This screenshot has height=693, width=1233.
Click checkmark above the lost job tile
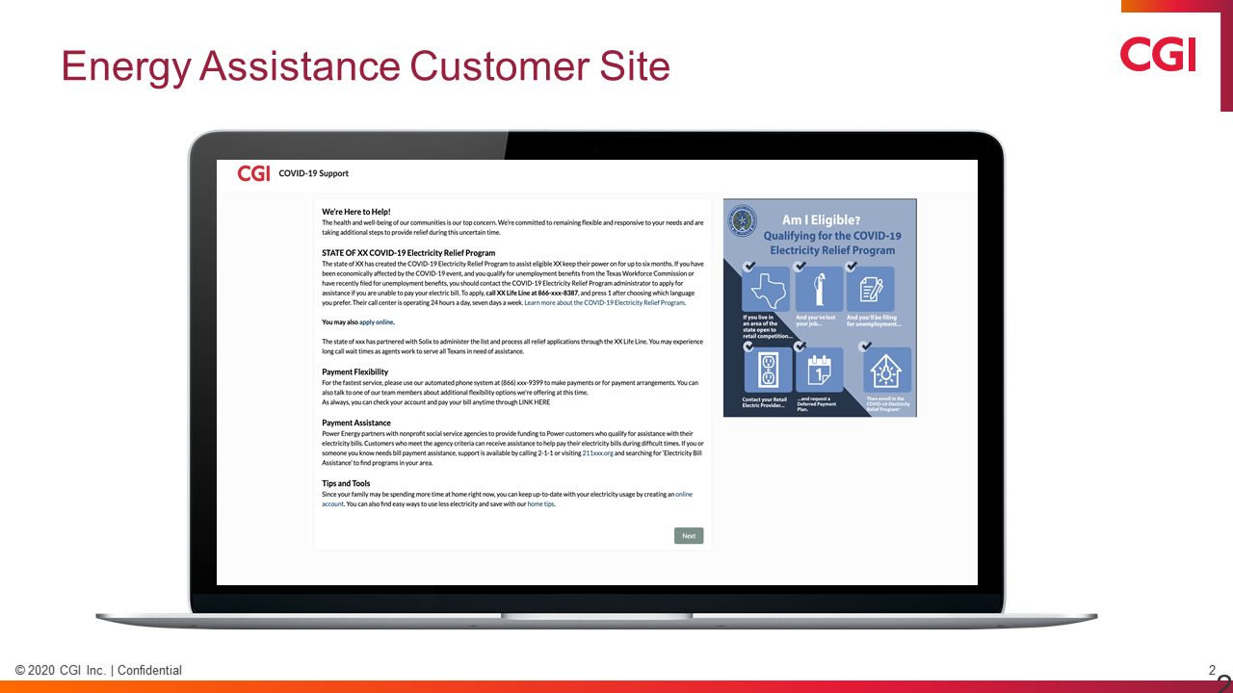click(x=800, y=267)
